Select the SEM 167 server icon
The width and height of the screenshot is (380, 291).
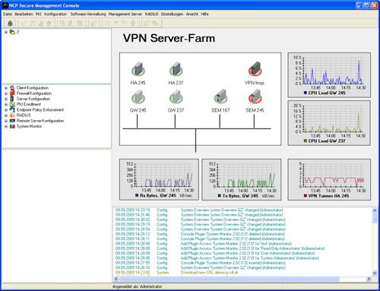220,96
